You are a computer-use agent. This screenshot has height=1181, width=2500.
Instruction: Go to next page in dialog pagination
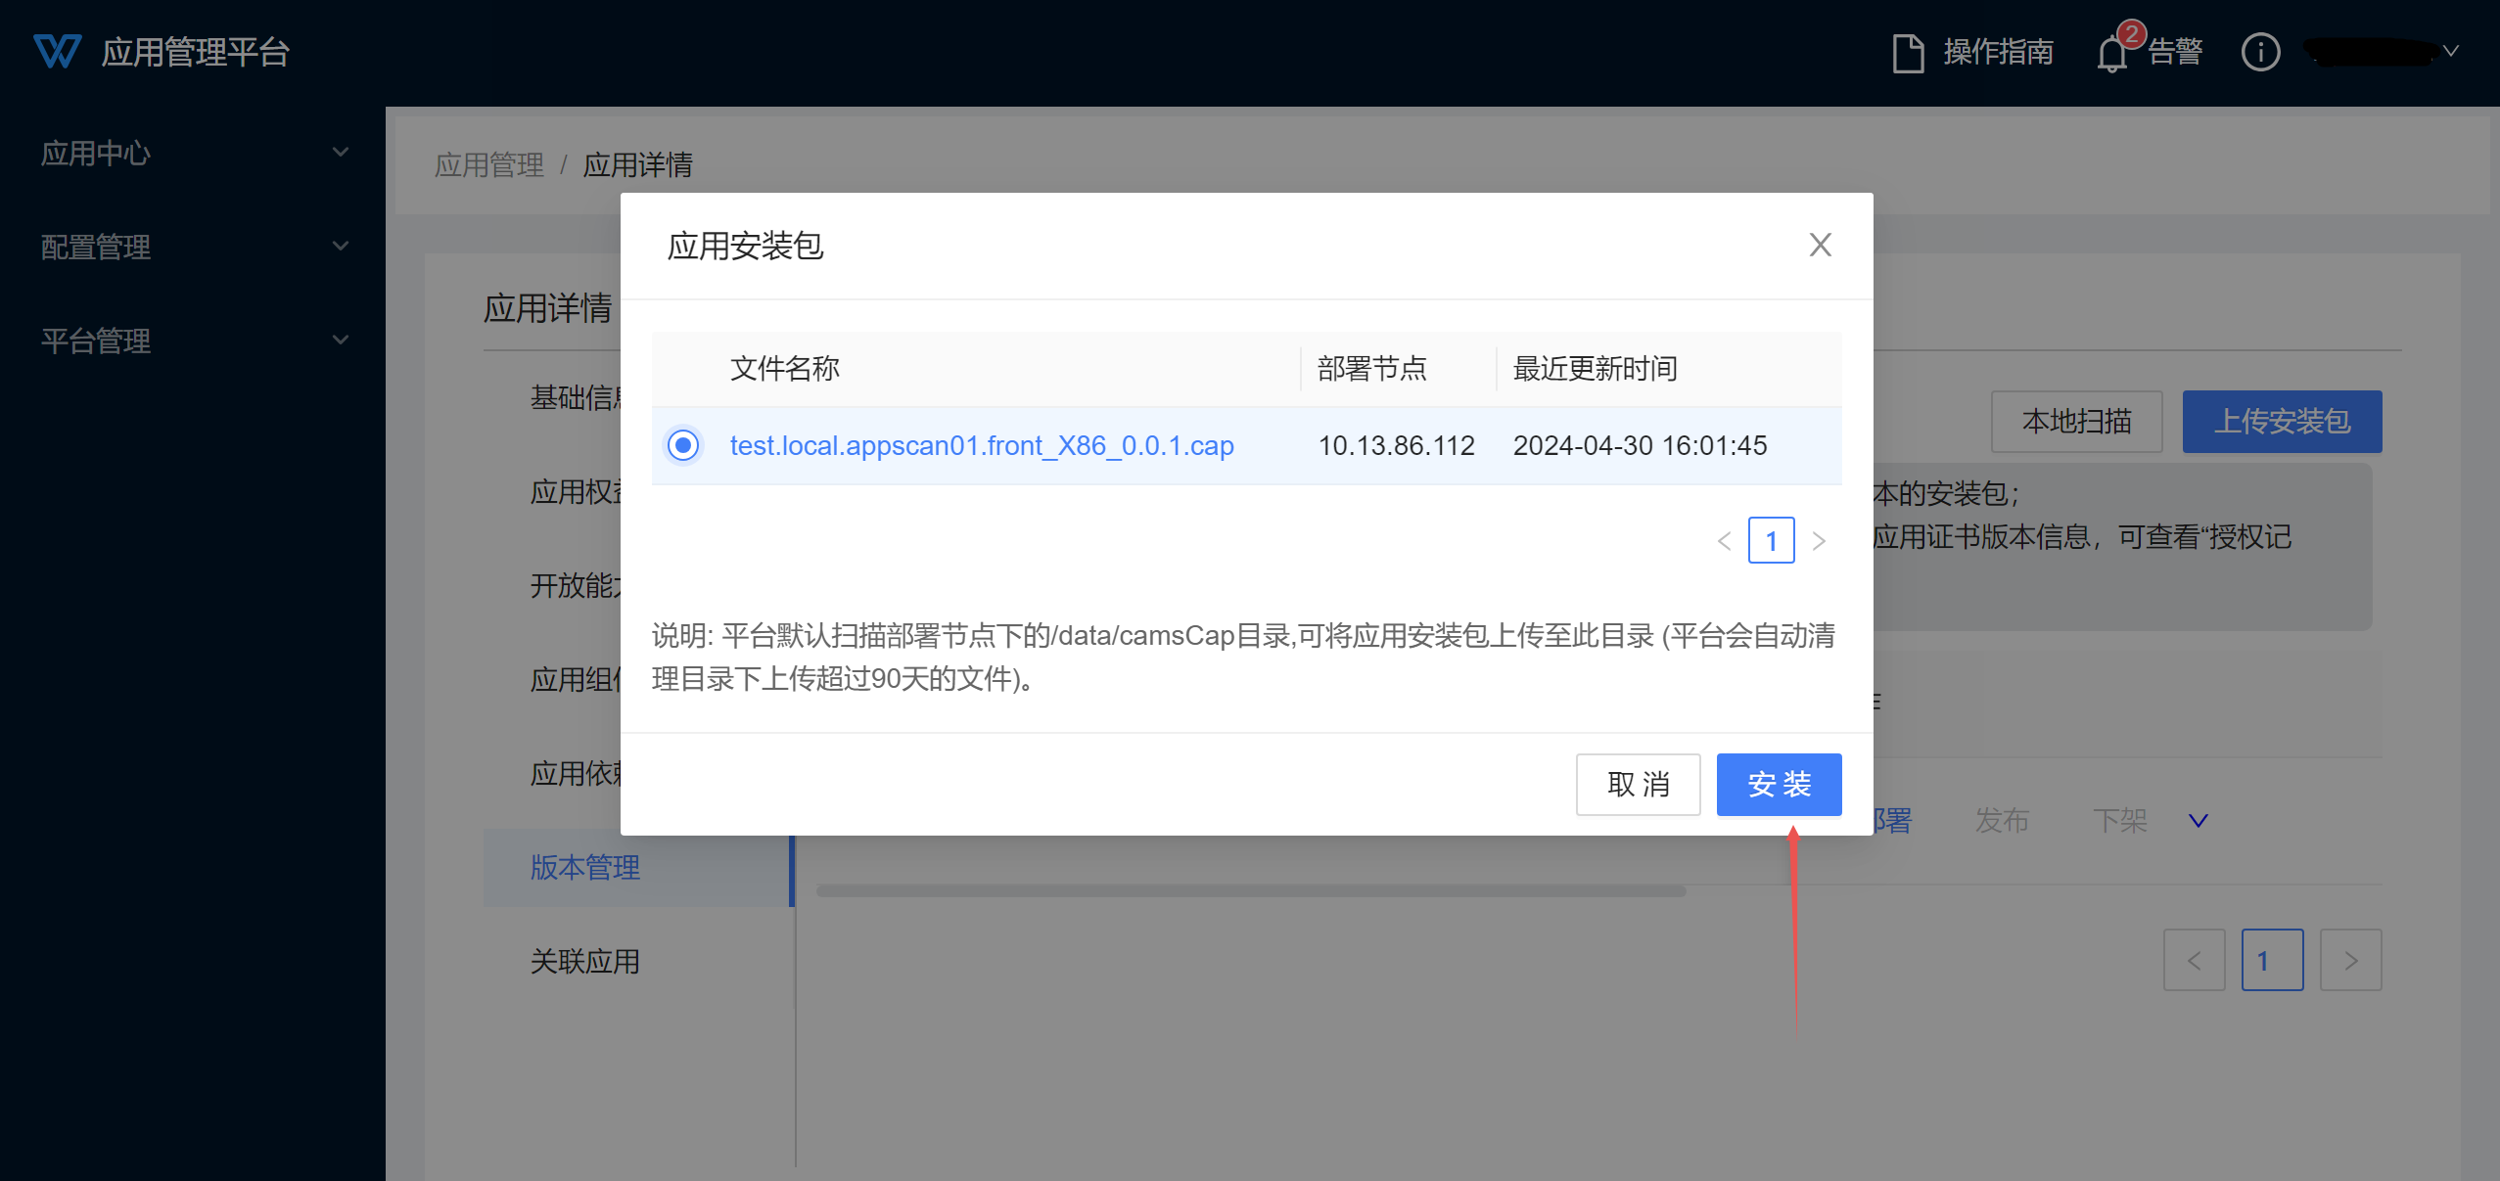coord(1819,541)
